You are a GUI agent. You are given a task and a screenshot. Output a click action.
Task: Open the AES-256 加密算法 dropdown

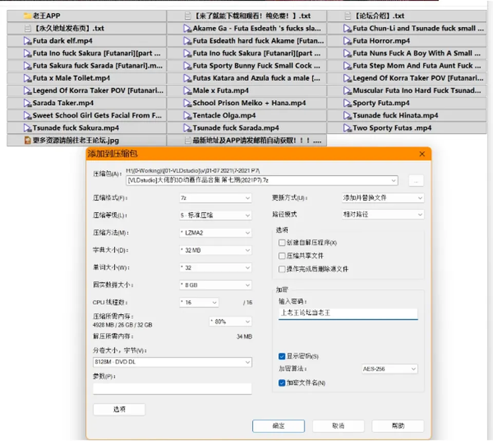[x=390, y=369]
